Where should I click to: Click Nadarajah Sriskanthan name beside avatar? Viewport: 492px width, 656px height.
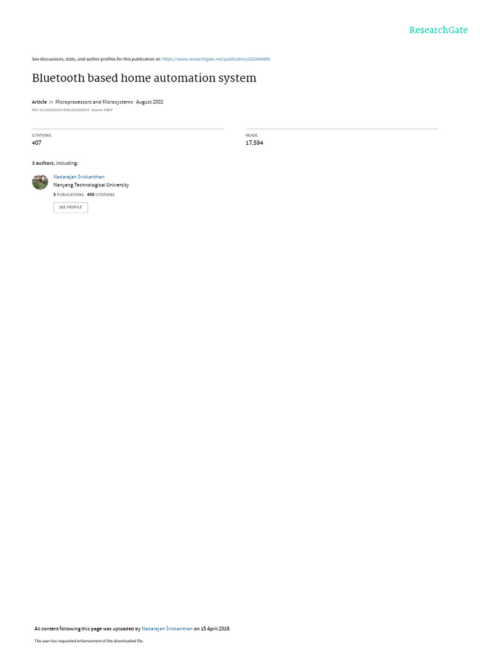[x=79, y=177]
